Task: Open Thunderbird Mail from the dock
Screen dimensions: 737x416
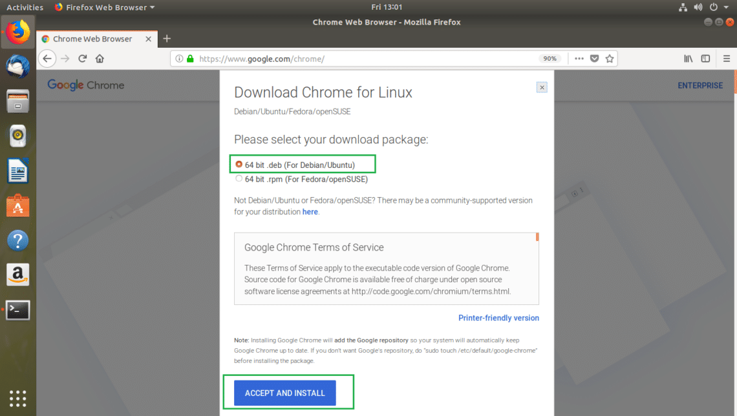Action: 18,67
